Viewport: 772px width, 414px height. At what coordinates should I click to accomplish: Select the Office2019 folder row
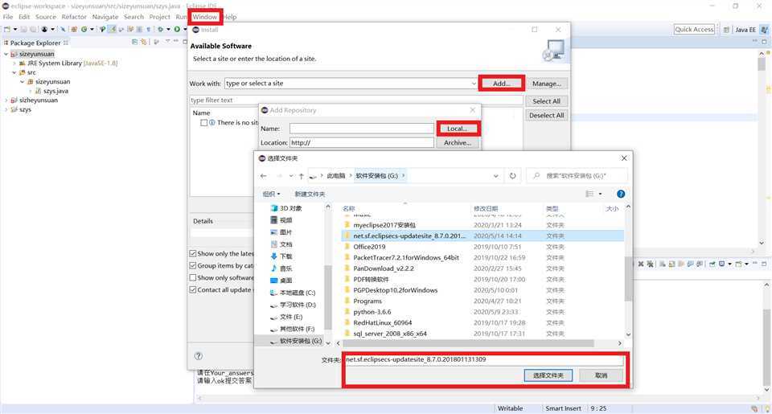[x=483, y=247]
